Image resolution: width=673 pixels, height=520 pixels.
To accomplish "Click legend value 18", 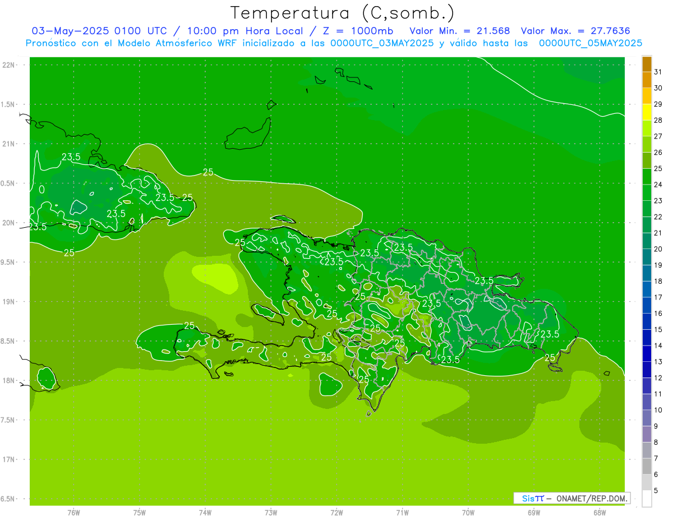I will click(658, 281).
